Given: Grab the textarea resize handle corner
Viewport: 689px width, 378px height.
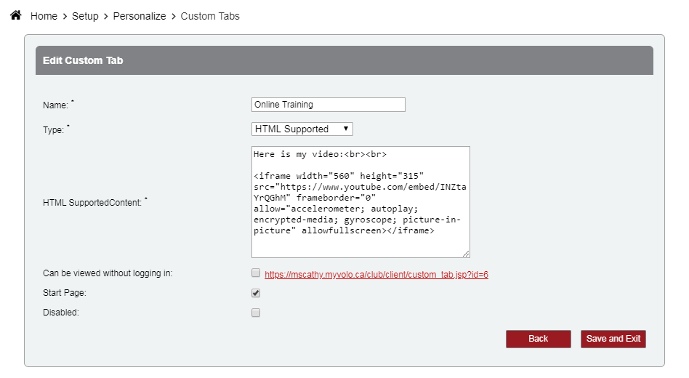Looking at the screenshot, I should pos(466,253).
